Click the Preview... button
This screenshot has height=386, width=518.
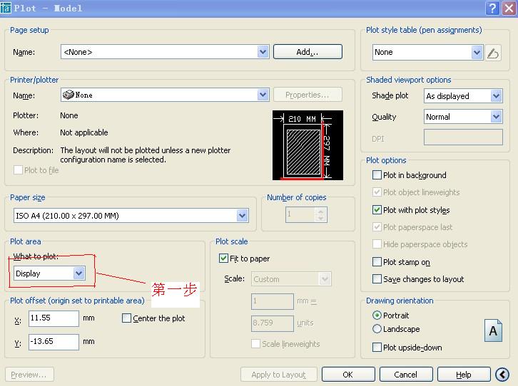click(x=29, y=375)
